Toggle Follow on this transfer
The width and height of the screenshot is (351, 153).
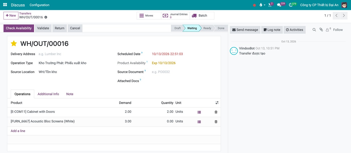[x=338, y=30]
